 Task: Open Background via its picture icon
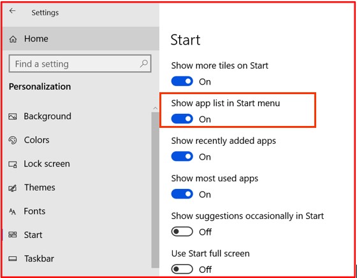(13, 116)
